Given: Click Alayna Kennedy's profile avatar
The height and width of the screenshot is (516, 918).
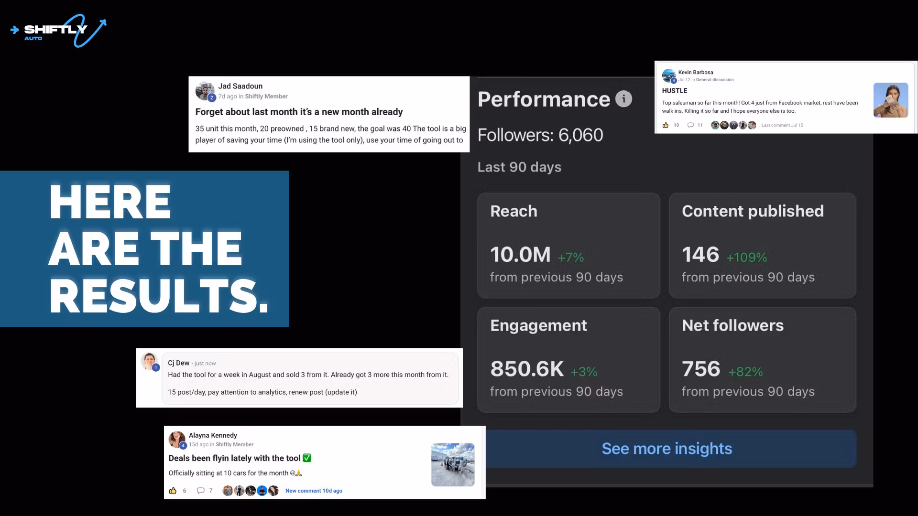Looking at the screenshot, I should point(177,439).
